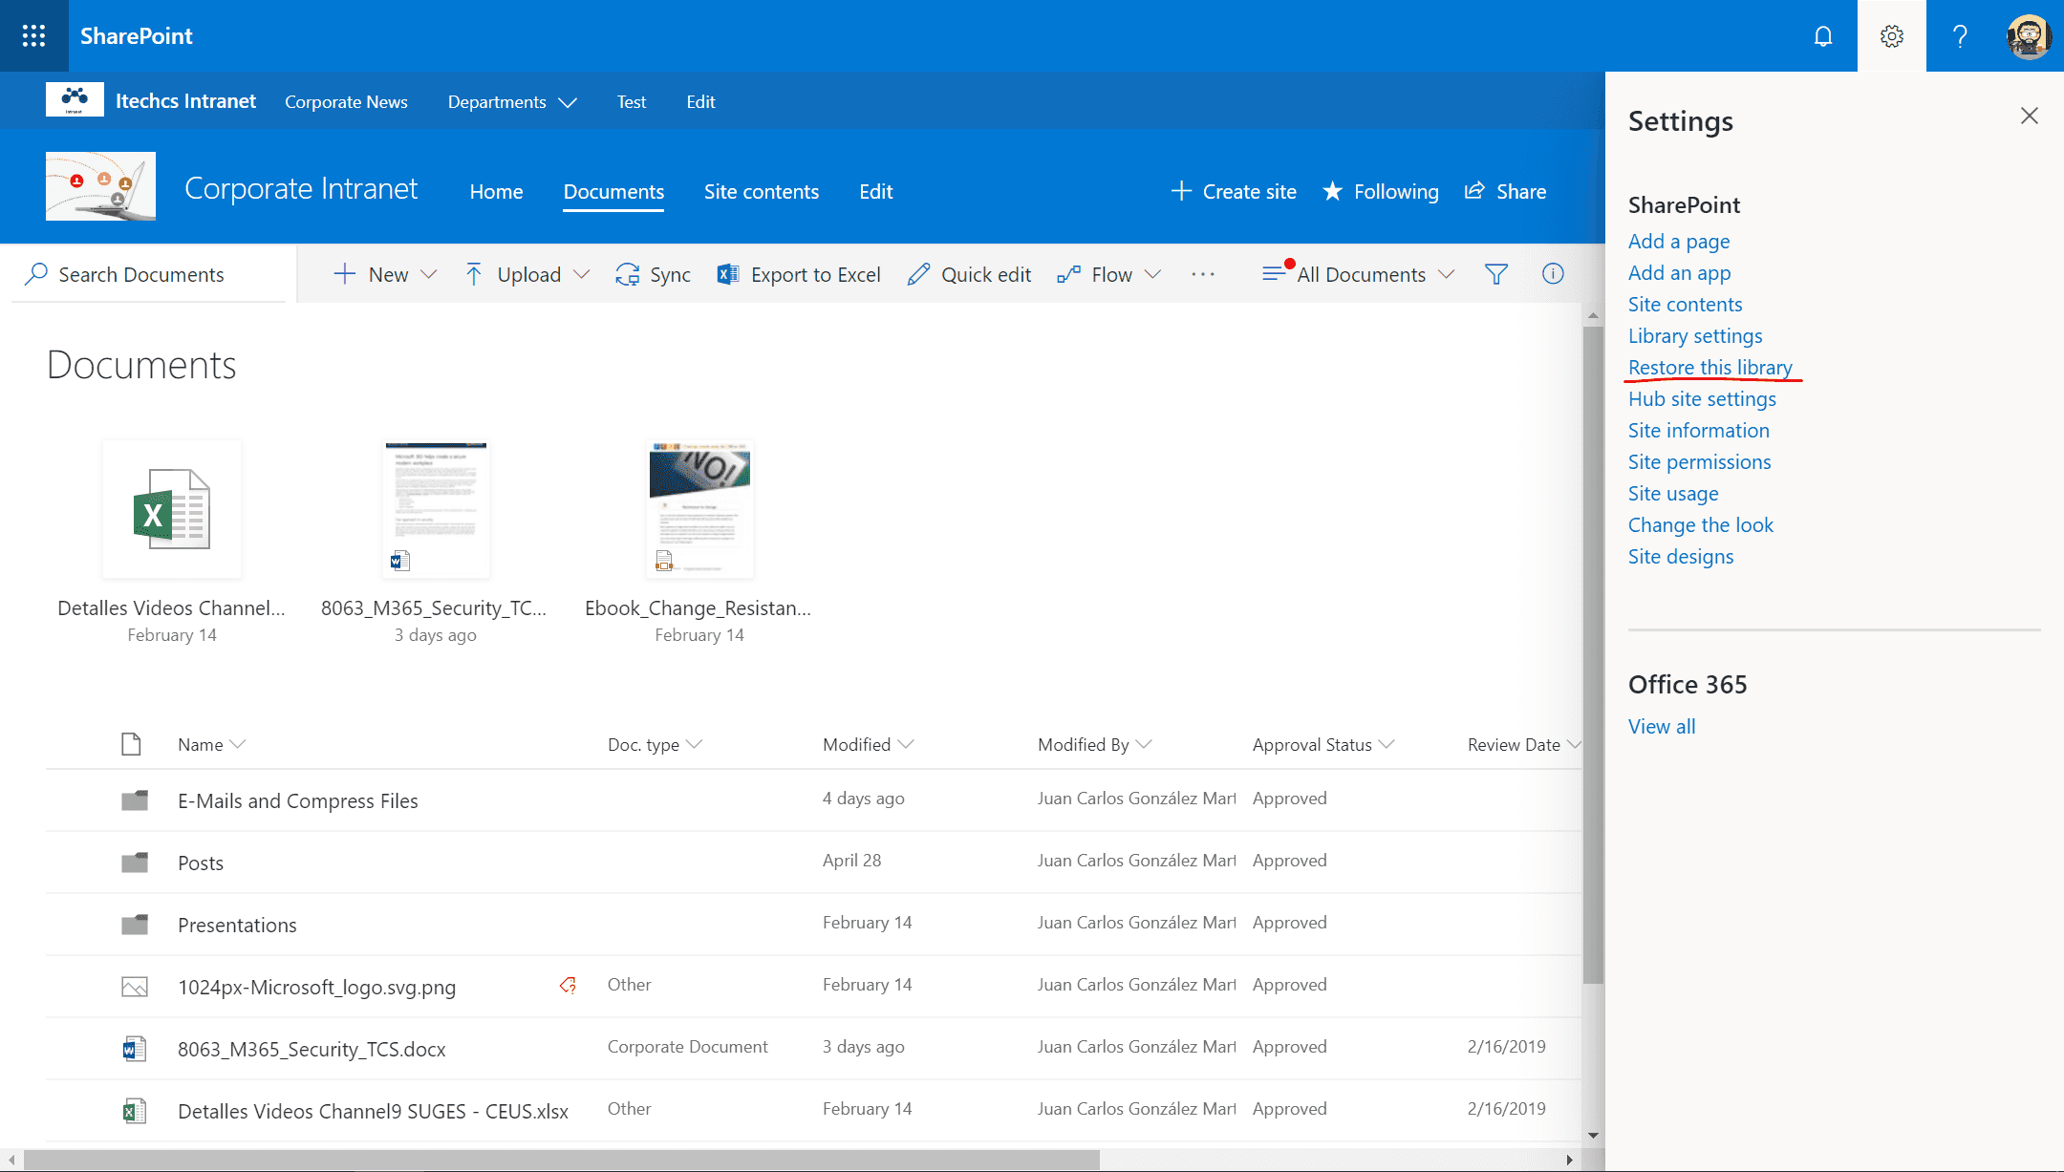Click the horizontal scrollbar at the bottom
This screenshot has width=2064, height=1172.
pyautogui.click(x=562, y=1160)
